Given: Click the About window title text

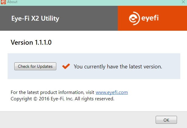Looking at the screenshot, I should pyautogui.click(x=12, y=2).
